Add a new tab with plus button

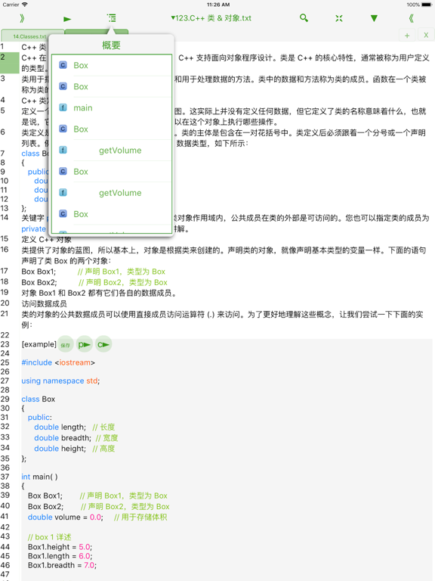(407, 36)
